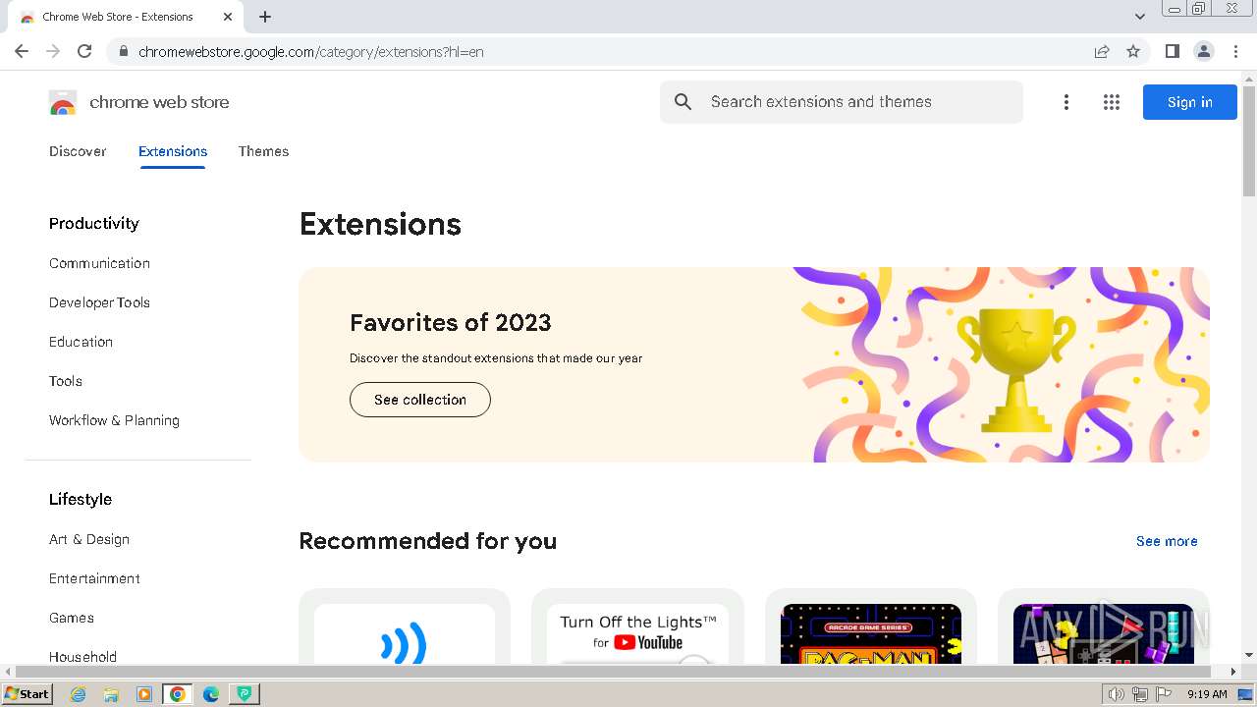Click the address bar URL

pos(310,51)
